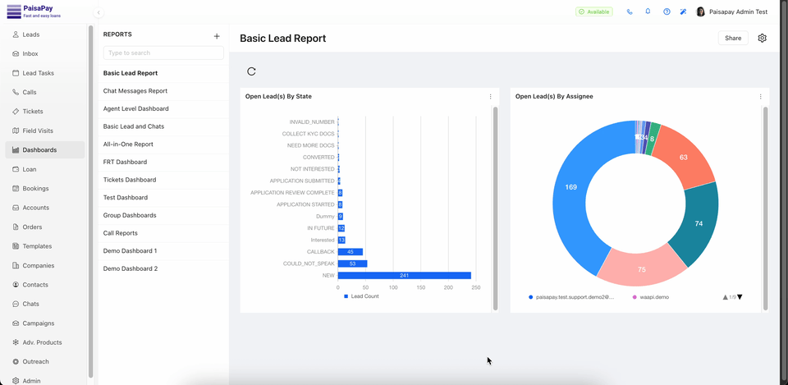The height and width of the screenshot is (385, 788).
Task: Add a new report with plus icon
Action: 217,36
